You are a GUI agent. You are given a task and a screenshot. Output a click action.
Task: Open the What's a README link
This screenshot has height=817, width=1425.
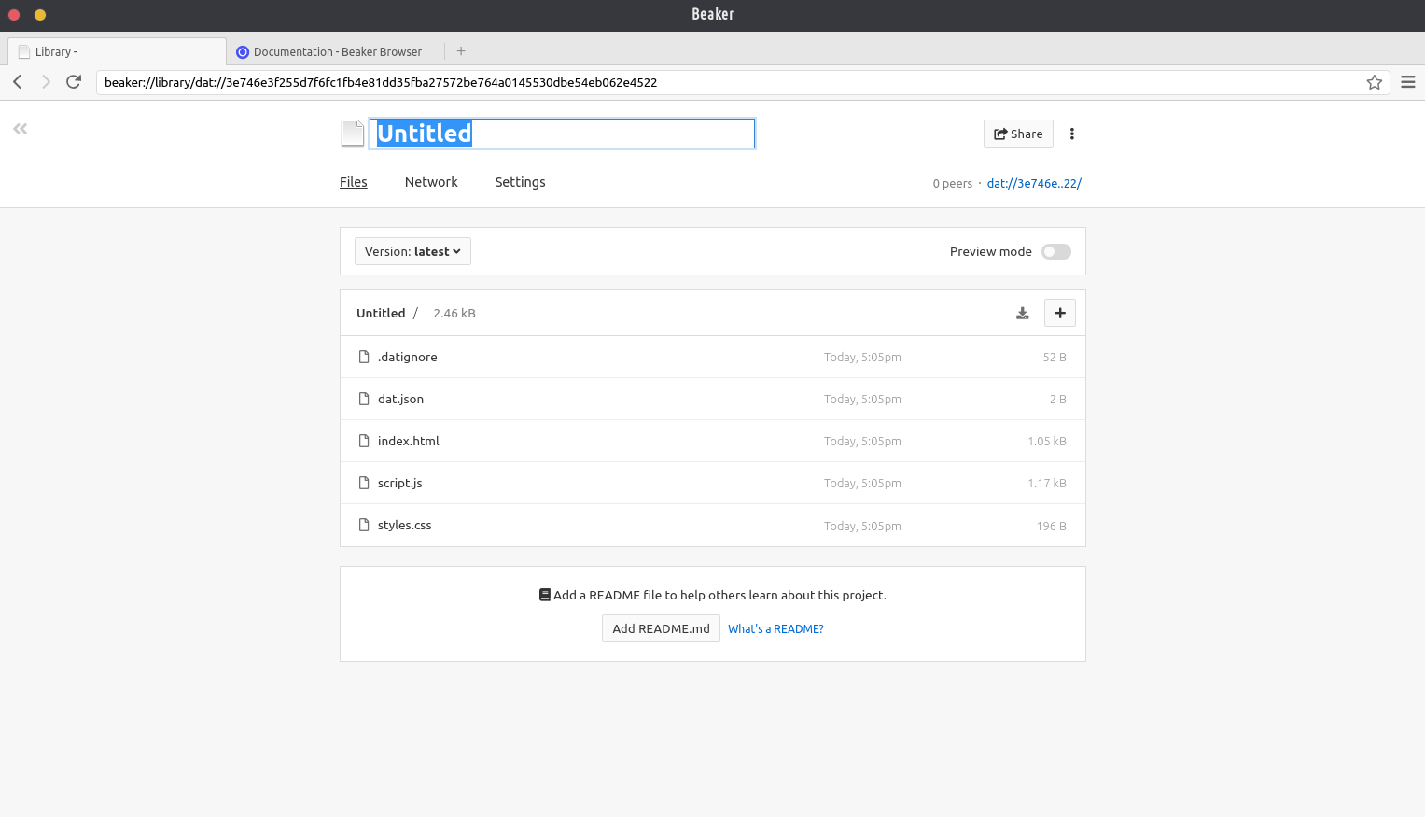point(775,629)
